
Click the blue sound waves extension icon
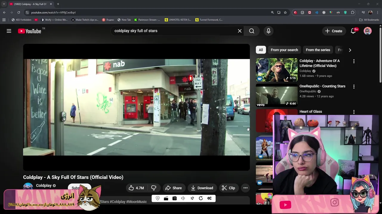[x=317, y=12]
